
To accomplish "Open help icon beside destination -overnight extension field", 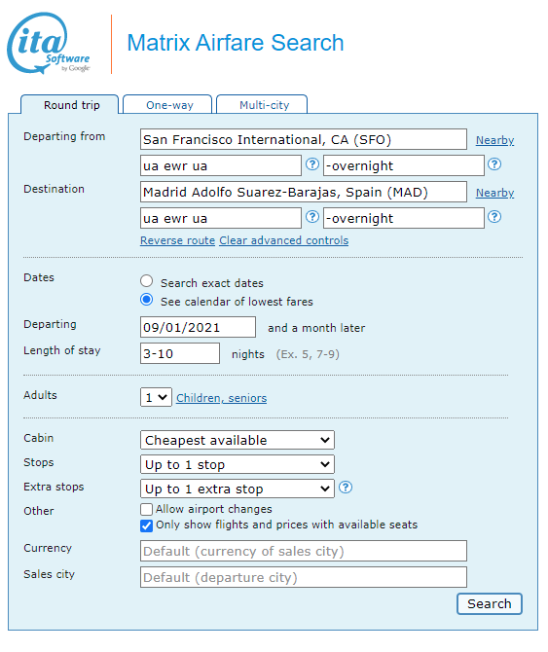I will coord(494,217).
